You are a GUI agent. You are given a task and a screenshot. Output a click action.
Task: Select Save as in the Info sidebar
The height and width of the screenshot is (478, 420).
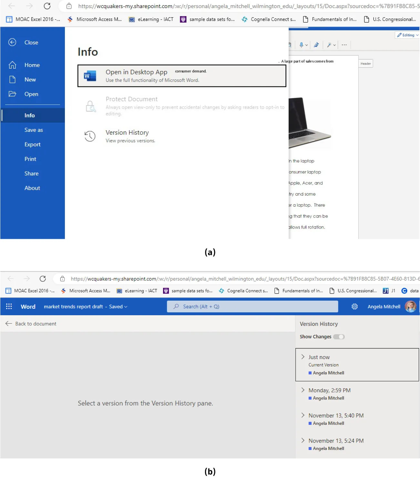(x=34, y=130)
